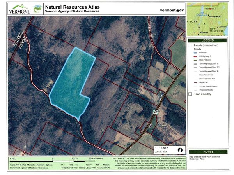This screenshot has width=234, height=175.
Task: Click the Natural Resources Atlas title
Action: [73, 7]
